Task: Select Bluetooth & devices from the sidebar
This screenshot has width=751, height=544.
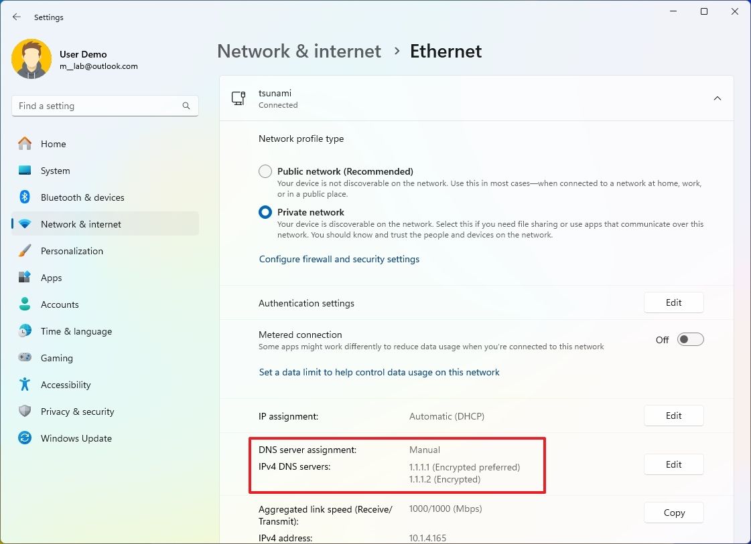Action: 82,197
